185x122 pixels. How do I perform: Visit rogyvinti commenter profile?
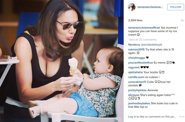point(134,67)
